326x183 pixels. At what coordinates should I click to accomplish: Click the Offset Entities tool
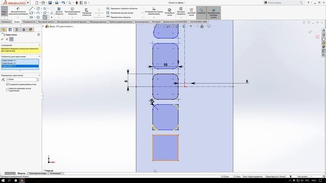click(x=87, y=12)
